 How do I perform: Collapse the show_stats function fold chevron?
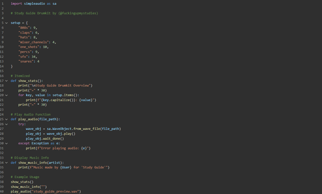[x=6, y=81]
